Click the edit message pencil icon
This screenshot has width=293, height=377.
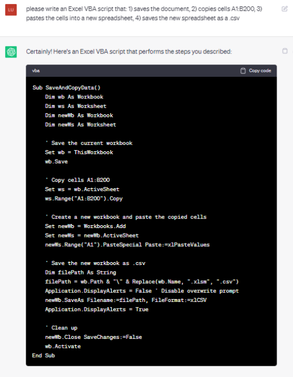(285, 9)
